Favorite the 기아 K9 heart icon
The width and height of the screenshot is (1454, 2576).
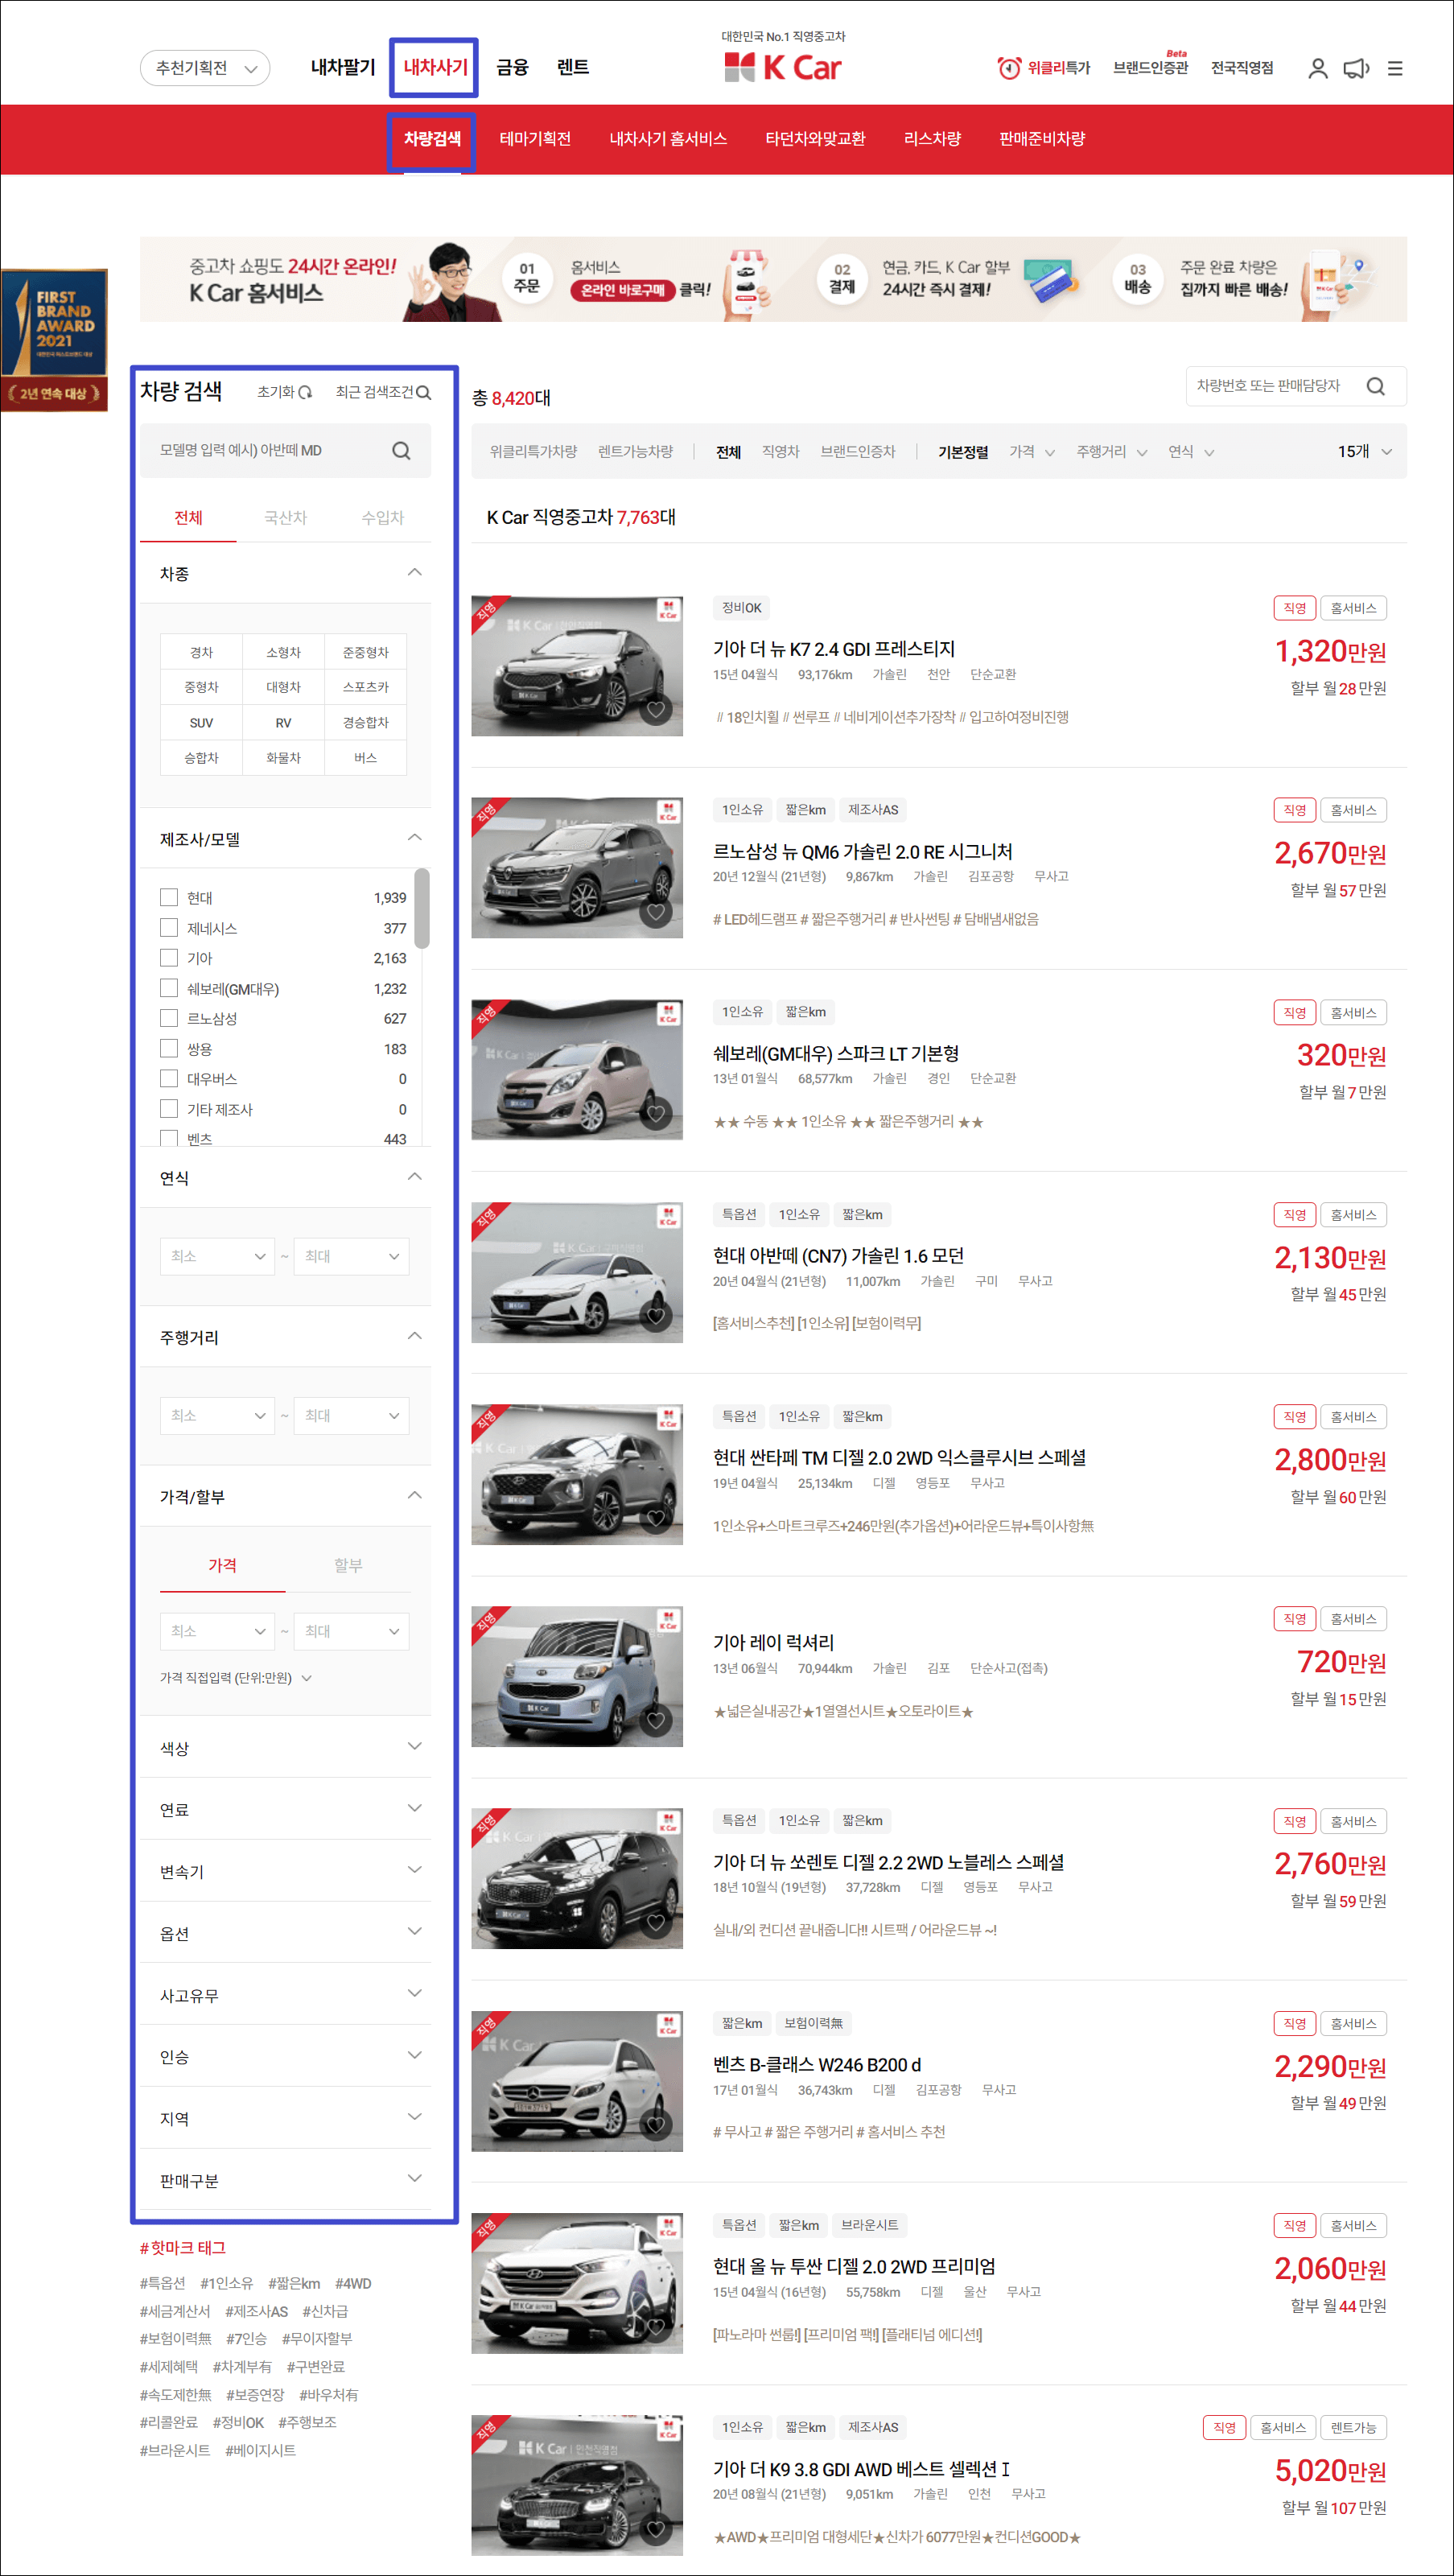pos(656,2529)
